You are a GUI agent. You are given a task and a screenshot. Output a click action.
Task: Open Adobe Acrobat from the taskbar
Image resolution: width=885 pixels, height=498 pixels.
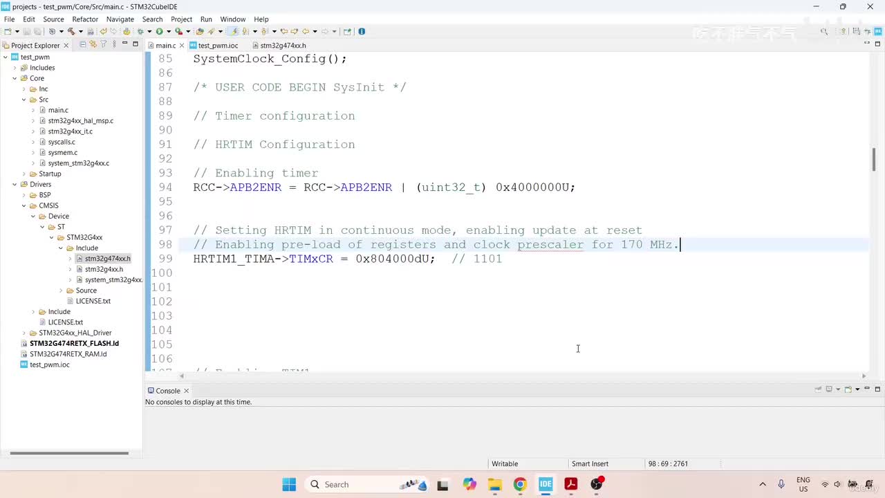tap(571, 484)
